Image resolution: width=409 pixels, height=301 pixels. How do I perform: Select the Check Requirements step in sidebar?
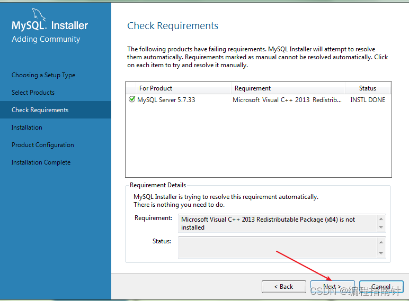click(x=56, y=110)
